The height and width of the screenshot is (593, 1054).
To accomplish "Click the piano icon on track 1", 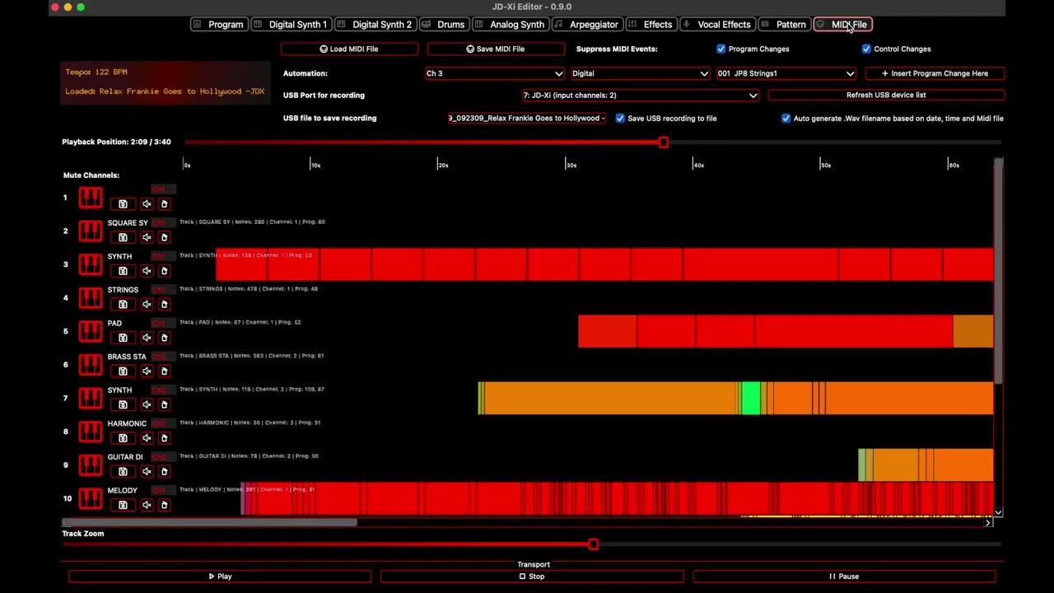I will click(91, 198).
